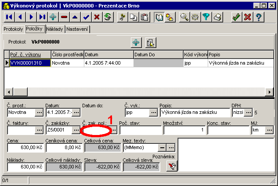Expand the MJ unit dropdown
This screenshot has width=278, height=186.
(x=269, y=130)
